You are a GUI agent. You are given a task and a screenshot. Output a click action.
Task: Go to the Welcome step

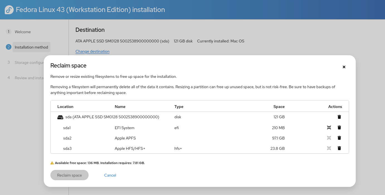(x=23, y=32)
